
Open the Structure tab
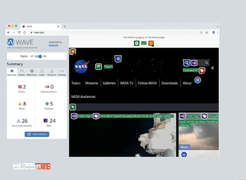52,73
